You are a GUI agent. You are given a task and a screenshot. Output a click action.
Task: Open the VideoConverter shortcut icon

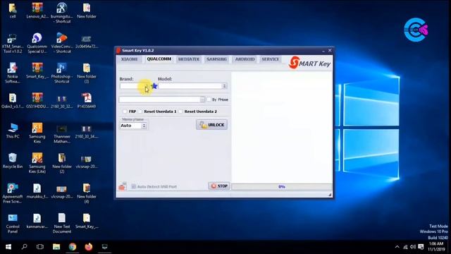pyautogui.click(x=61, y=43)
